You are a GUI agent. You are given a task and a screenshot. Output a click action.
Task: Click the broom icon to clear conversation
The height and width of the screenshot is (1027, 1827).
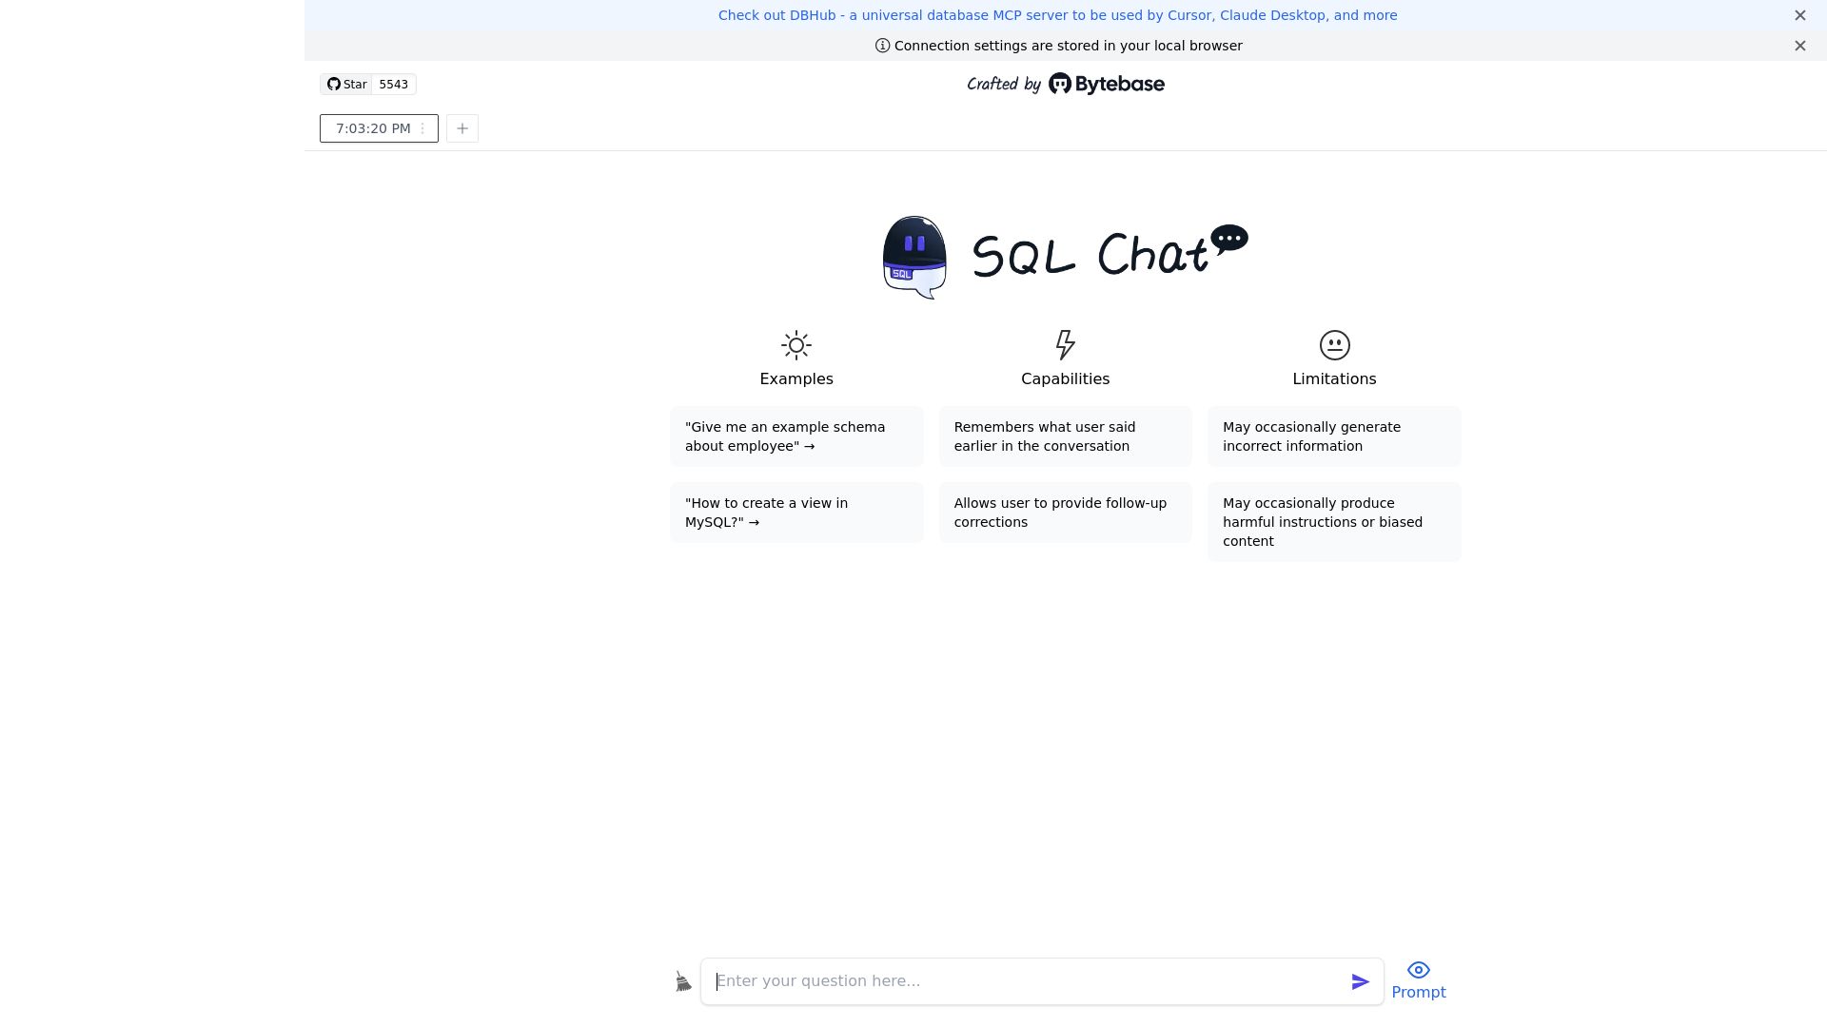[683, 980]
